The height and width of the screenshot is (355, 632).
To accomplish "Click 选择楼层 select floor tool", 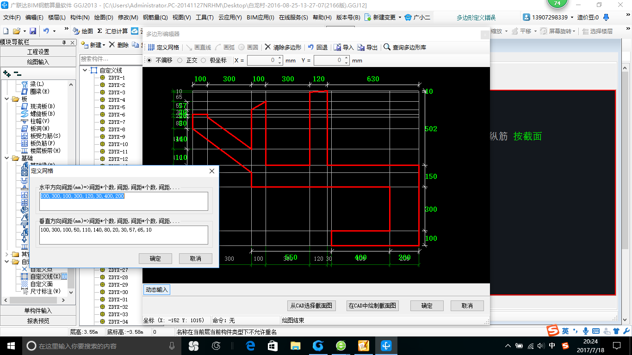I will point(597,31).
